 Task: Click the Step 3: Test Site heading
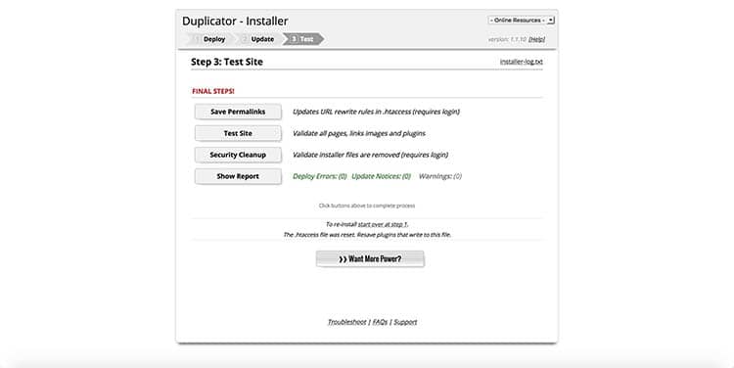[227, 62]
